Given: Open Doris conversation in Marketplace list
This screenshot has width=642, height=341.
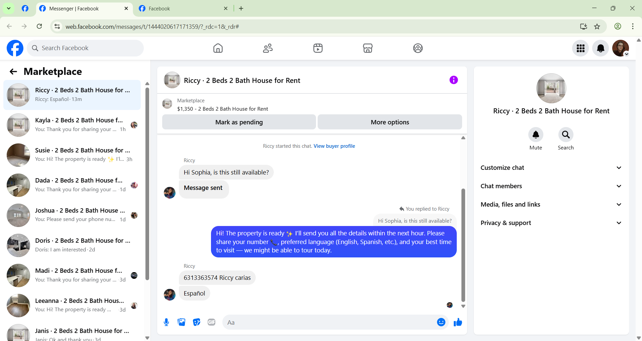Looking at the screenshot, I should tap(72, 245).
